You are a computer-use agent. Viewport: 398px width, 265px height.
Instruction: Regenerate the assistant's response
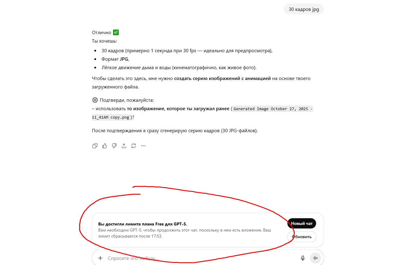[x=134, y=146]
